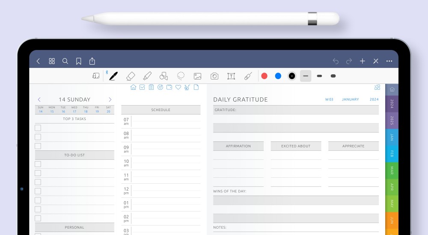This screenshot has width=428, height=235.
Task: Undo the last stroke
Action: [x=336, y=61]
